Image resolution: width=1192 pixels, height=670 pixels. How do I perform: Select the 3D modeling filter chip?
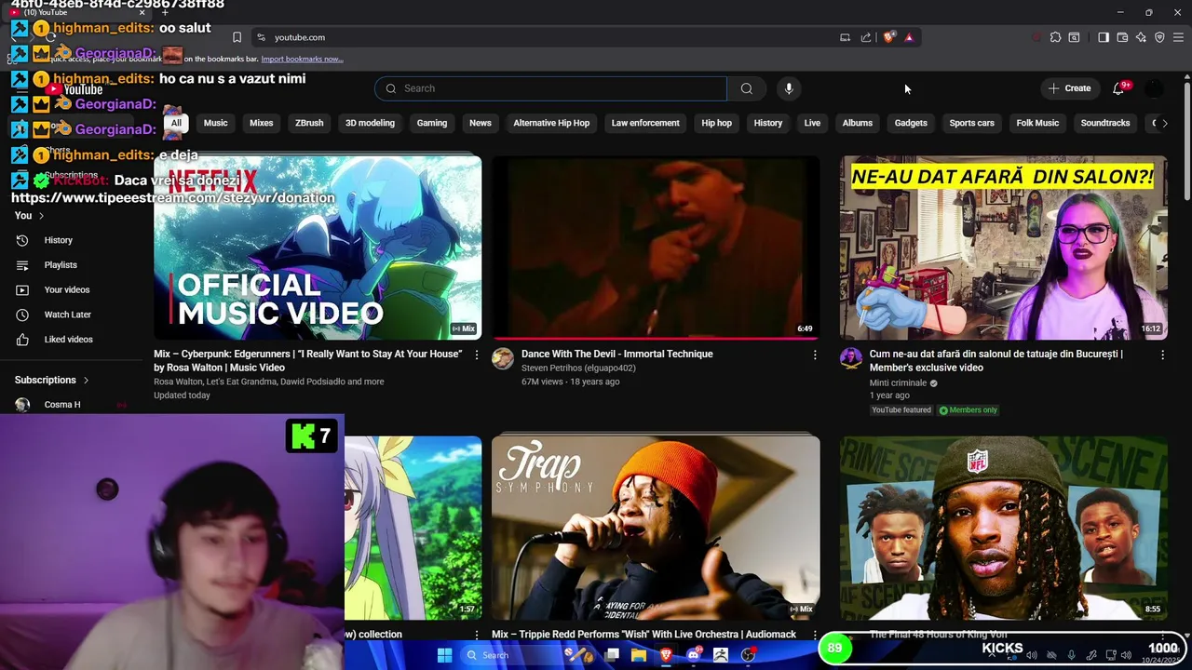pyautogui.click(x=370, y=123)
